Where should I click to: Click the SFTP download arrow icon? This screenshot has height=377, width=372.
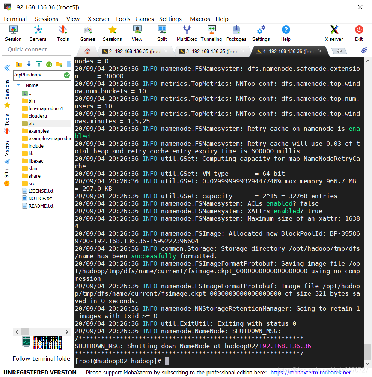[x=29, y=64]
